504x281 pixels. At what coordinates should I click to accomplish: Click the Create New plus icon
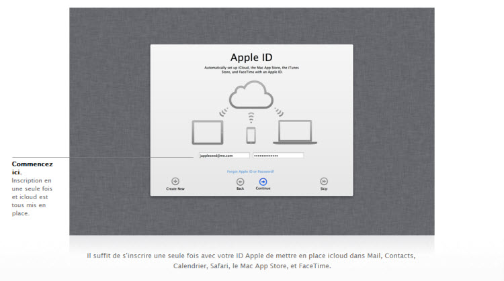coord(175,181)
